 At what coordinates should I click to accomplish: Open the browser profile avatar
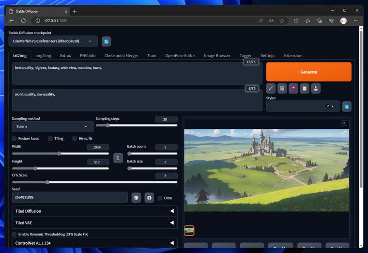pyautogui.click(x=343, y=21)
